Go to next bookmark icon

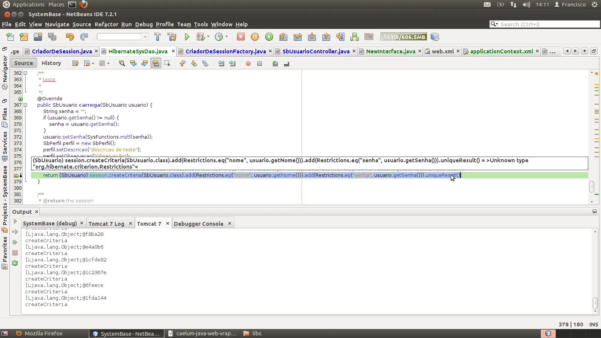point(194,63)
